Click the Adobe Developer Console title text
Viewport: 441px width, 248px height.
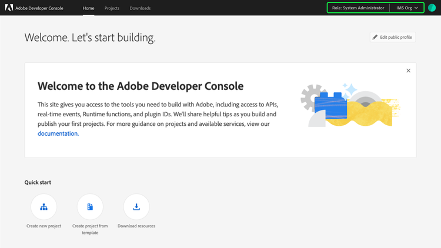pyautogui.click(x=39, y=8)
